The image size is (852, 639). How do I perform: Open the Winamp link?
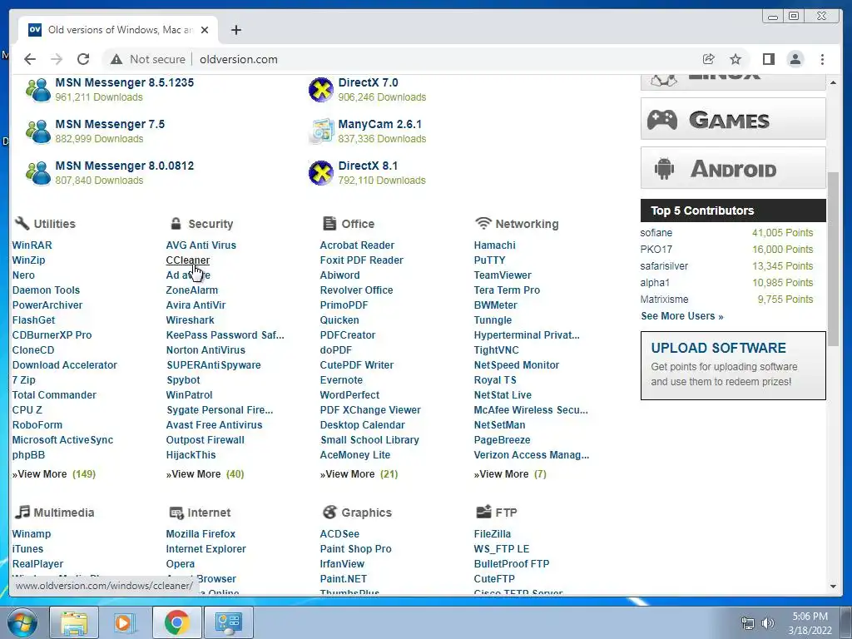coord(32,533)
